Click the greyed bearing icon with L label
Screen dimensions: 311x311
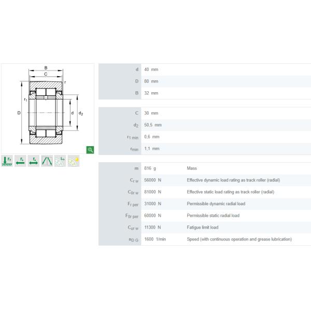(x=61, y=161)
